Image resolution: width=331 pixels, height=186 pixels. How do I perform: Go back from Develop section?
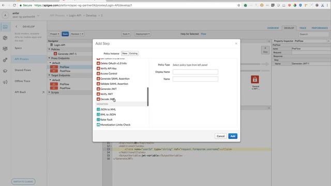click(x=17, y=26)
